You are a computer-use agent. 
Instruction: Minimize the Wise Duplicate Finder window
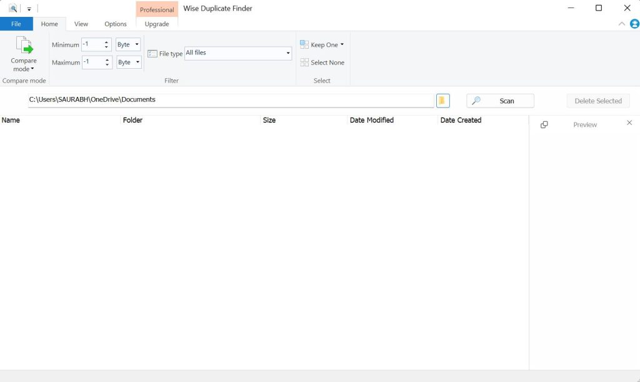click(x=571, y=8)
